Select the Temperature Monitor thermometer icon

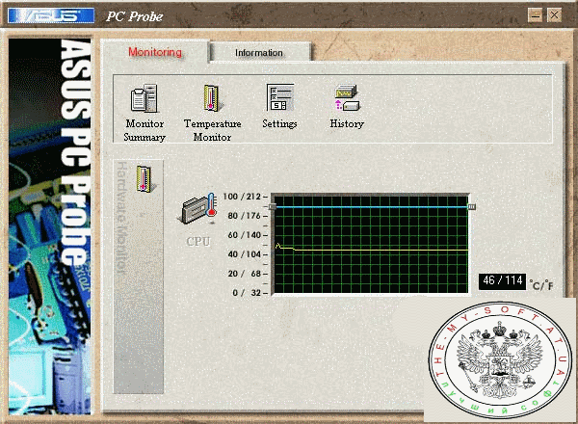click(x=212, y=98)
